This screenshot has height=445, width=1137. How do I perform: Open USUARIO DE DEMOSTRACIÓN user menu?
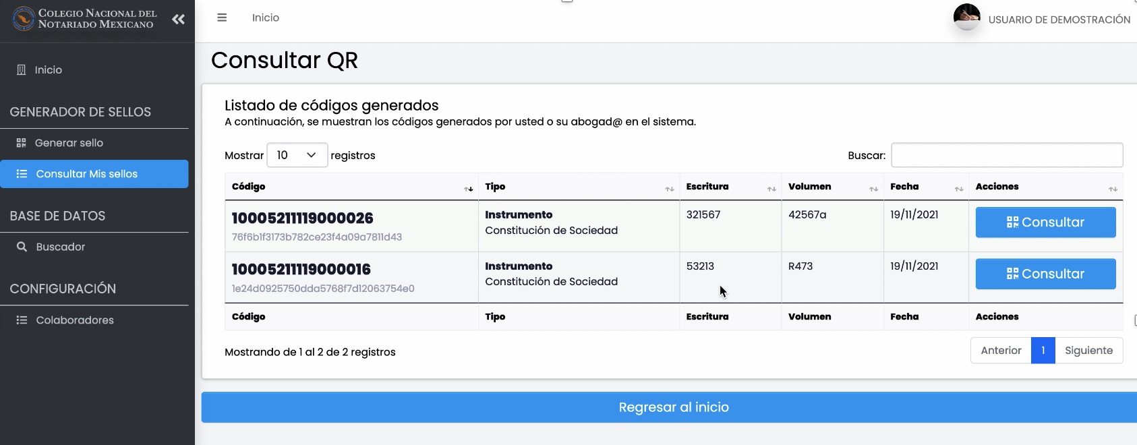point(1059,20)
